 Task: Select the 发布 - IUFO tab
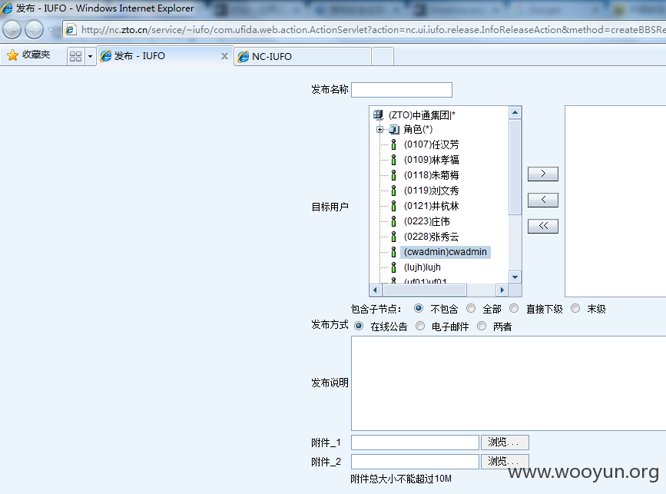[165, 56]
